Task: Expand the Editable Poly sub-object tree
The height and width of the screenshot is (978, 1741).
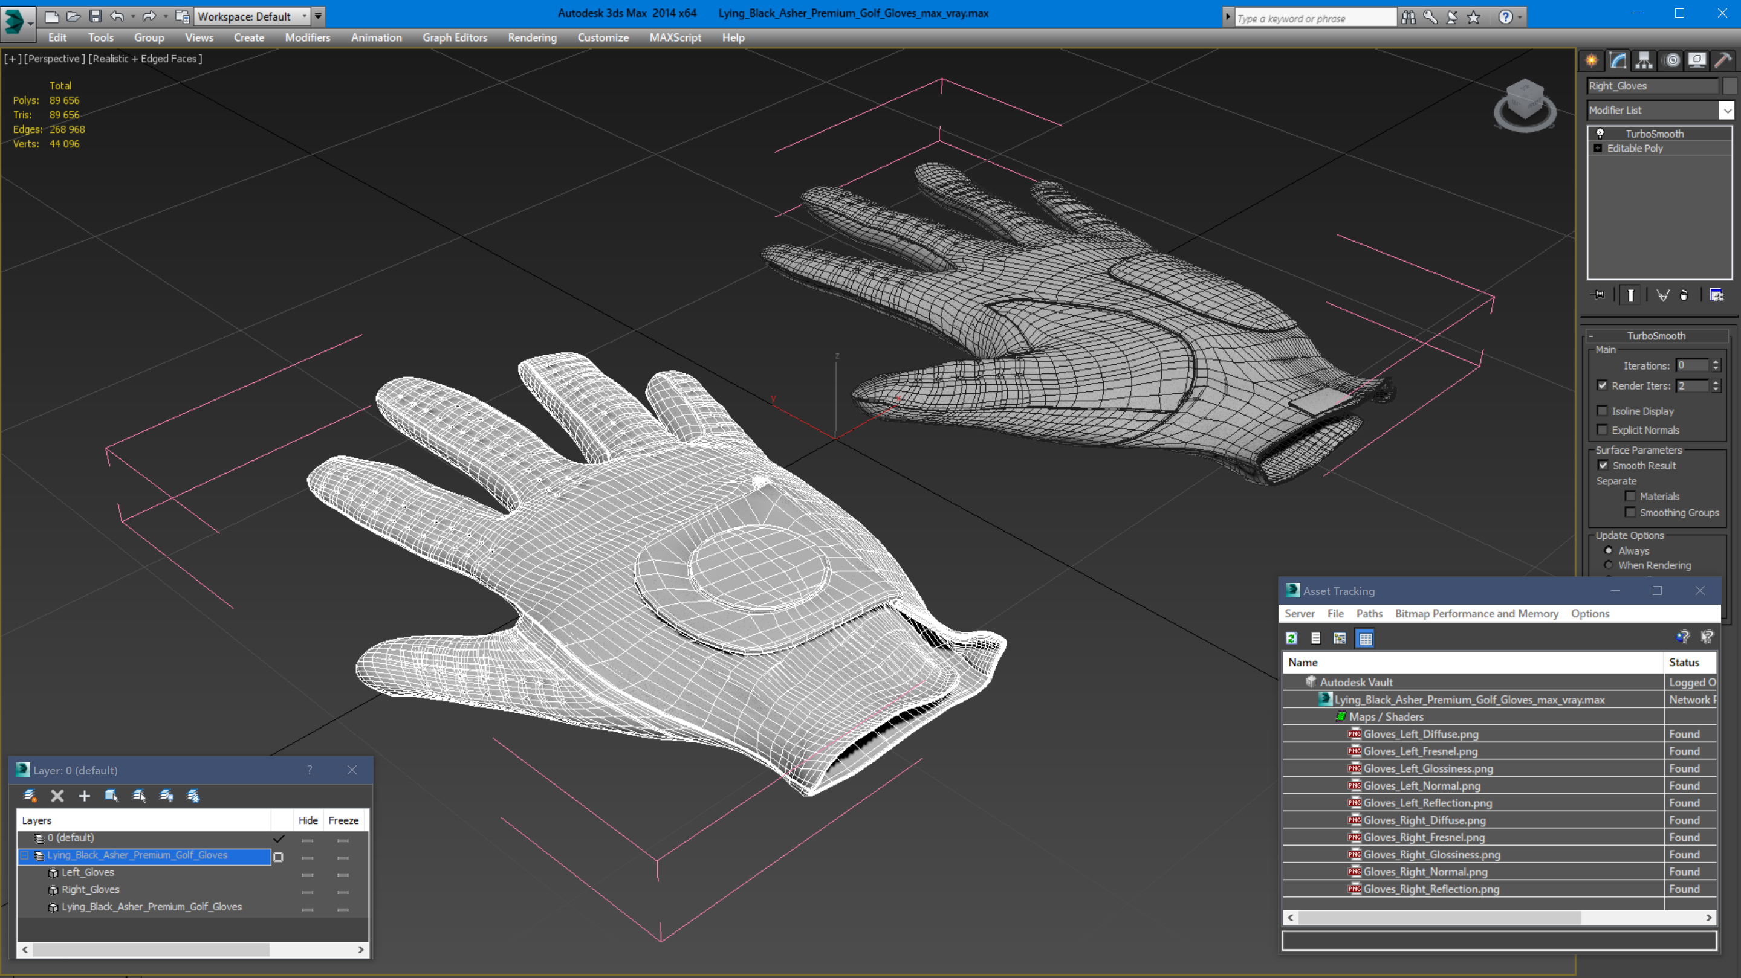Action: 1598,149
